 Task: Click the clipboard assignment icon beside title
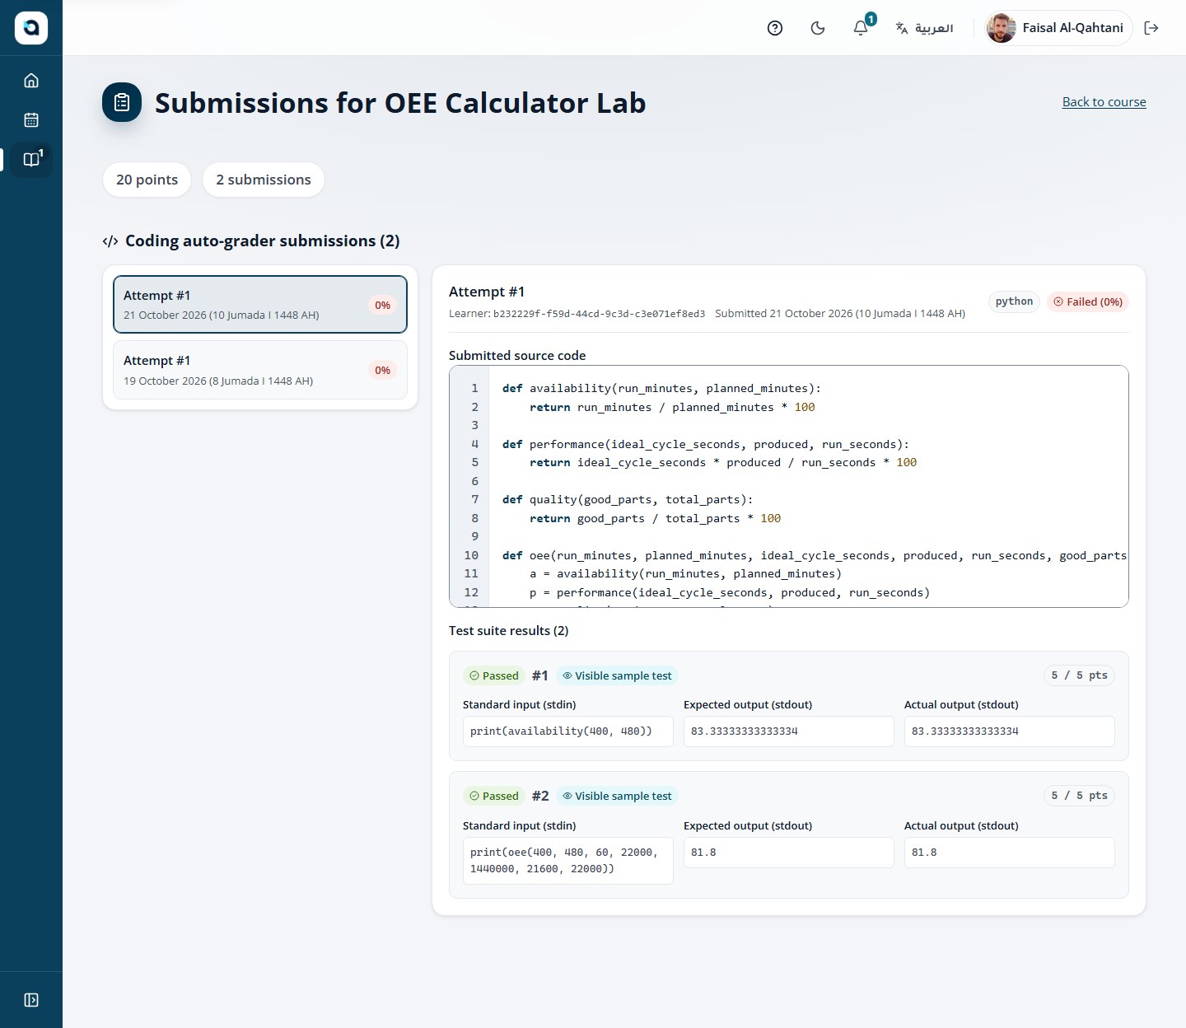click(x=122, y=103)
